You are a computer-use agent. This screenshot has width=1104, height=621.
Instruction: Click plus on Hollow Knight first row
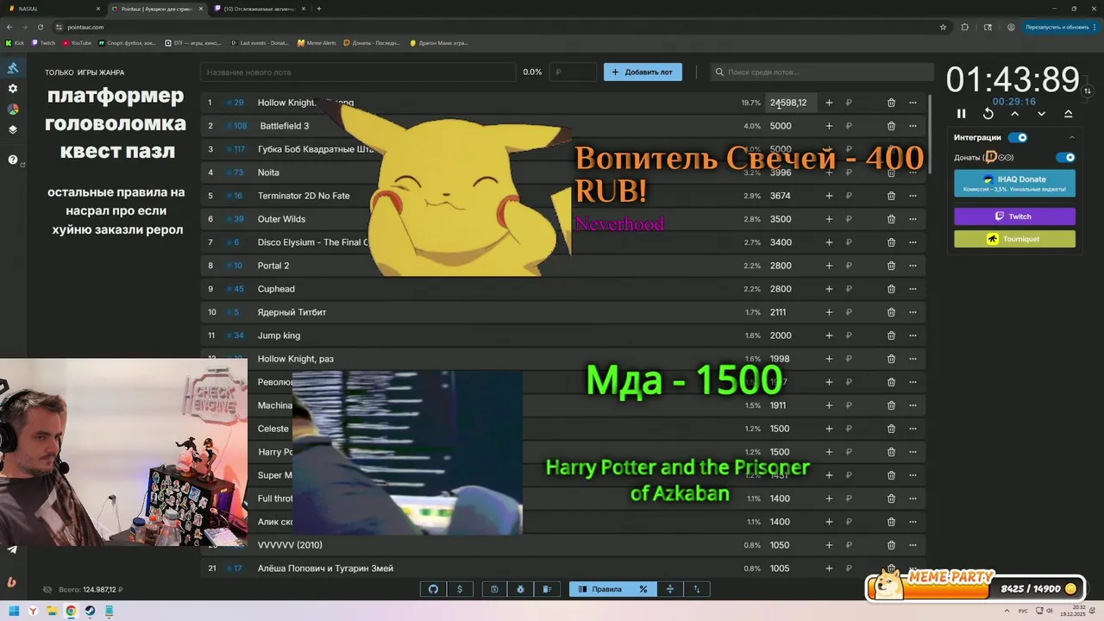click(x=829, y=103)
